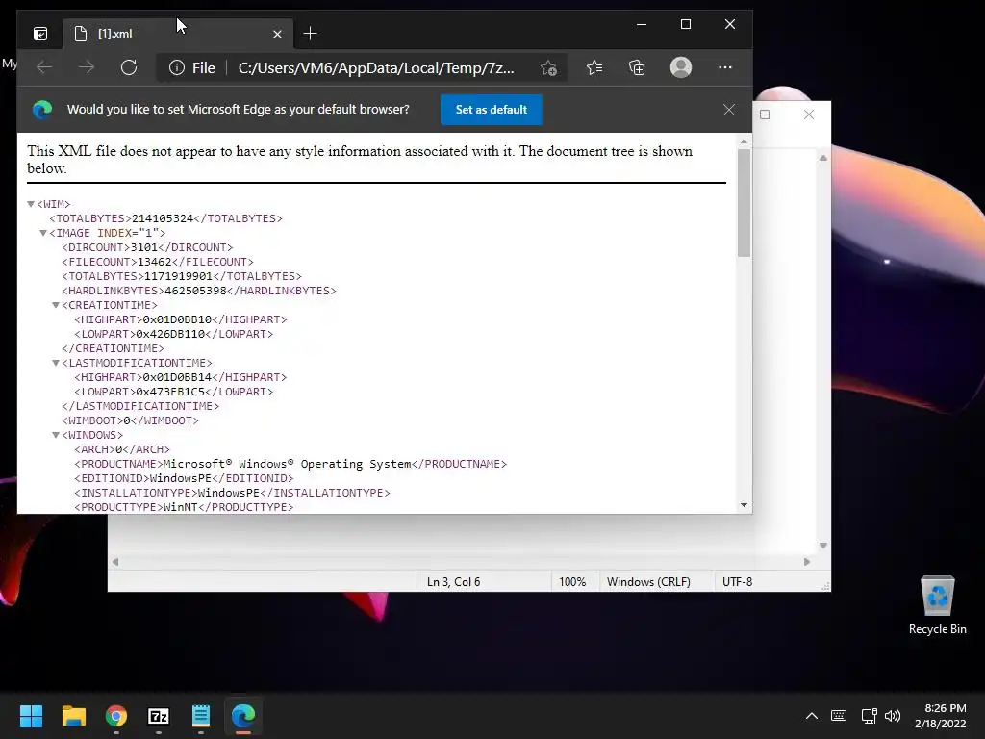Open the Recycle Bin desktop icon
Viewport: 985px width, 739px height.
click(937, 604)
